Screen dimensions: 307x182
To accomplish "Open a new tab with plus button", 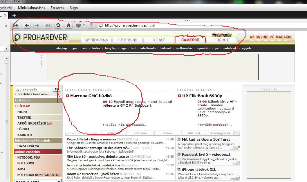I will 14,16.
